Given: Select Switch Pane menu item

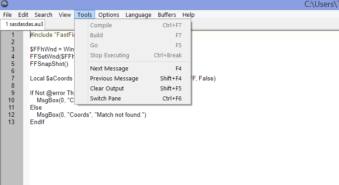Looking at the screenshot, I should [106, 99].
